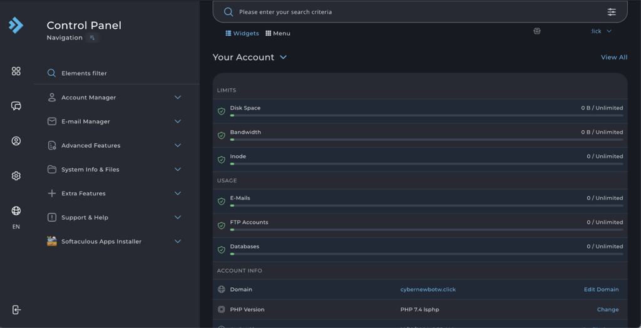Collapse the Your Account chevron
The image size is (641, 328).
point(284,57)
